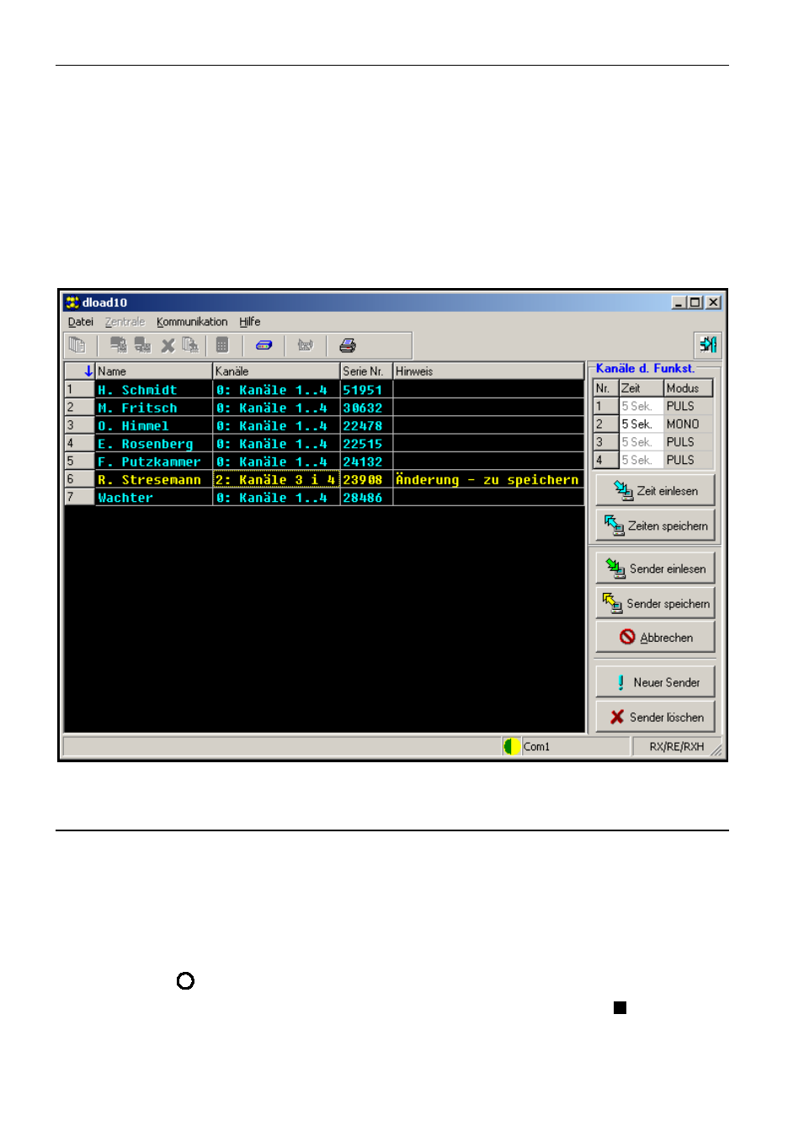
Task: Click the Kanäle cell in the Wachter row
Action: (x=276, y=498)
